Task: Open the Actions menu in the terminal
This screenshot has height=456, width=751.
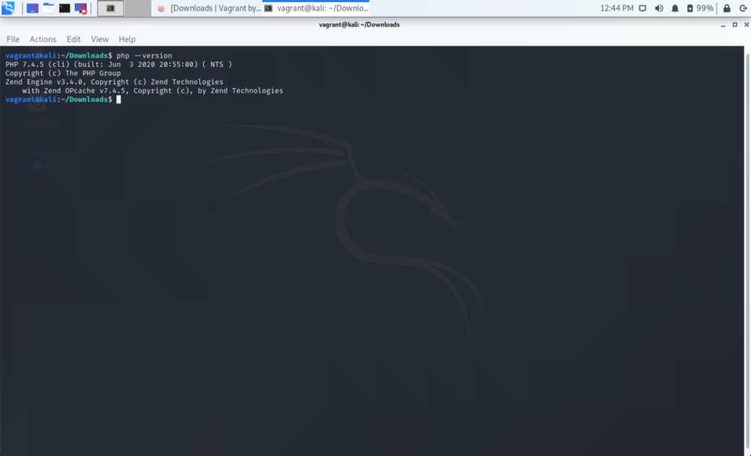Action: [x=43, y=39]
